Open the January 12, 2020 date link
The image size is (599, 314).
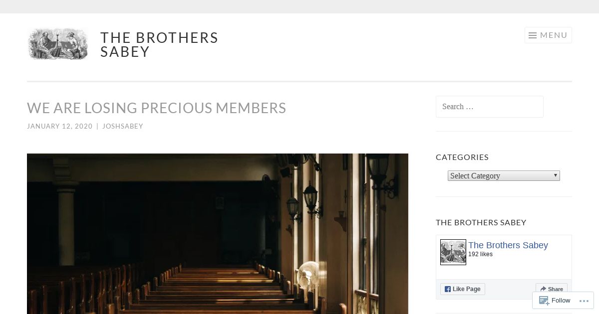(60, 126)
